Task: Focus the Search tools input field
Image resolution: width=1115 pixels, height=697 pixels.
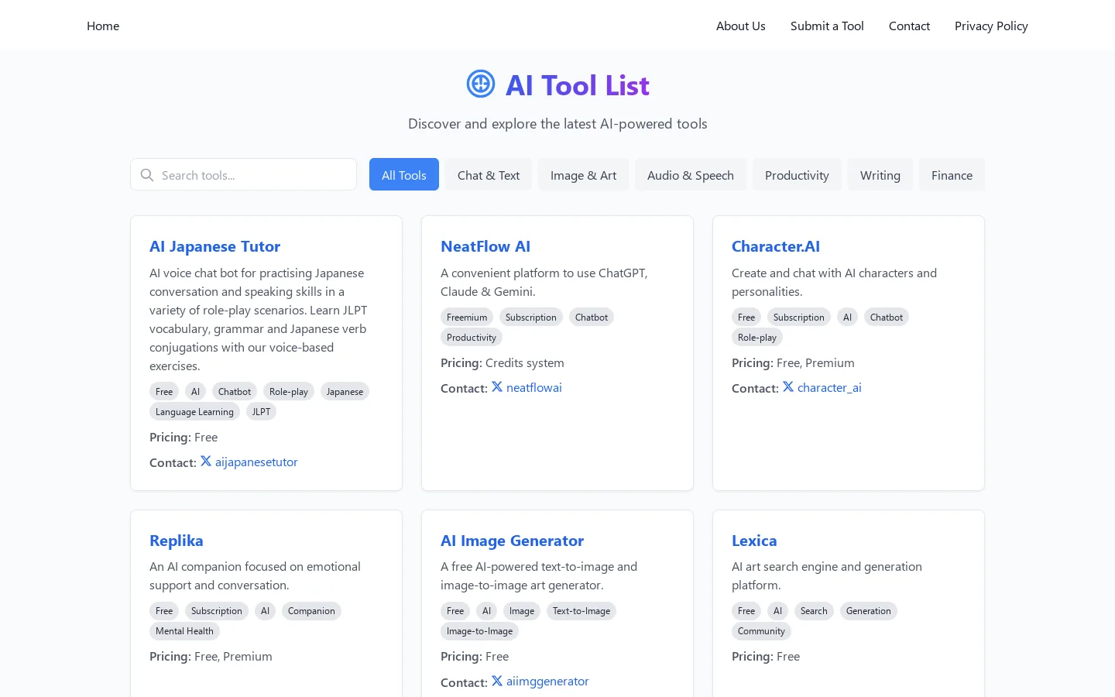Action: [243, 175]
